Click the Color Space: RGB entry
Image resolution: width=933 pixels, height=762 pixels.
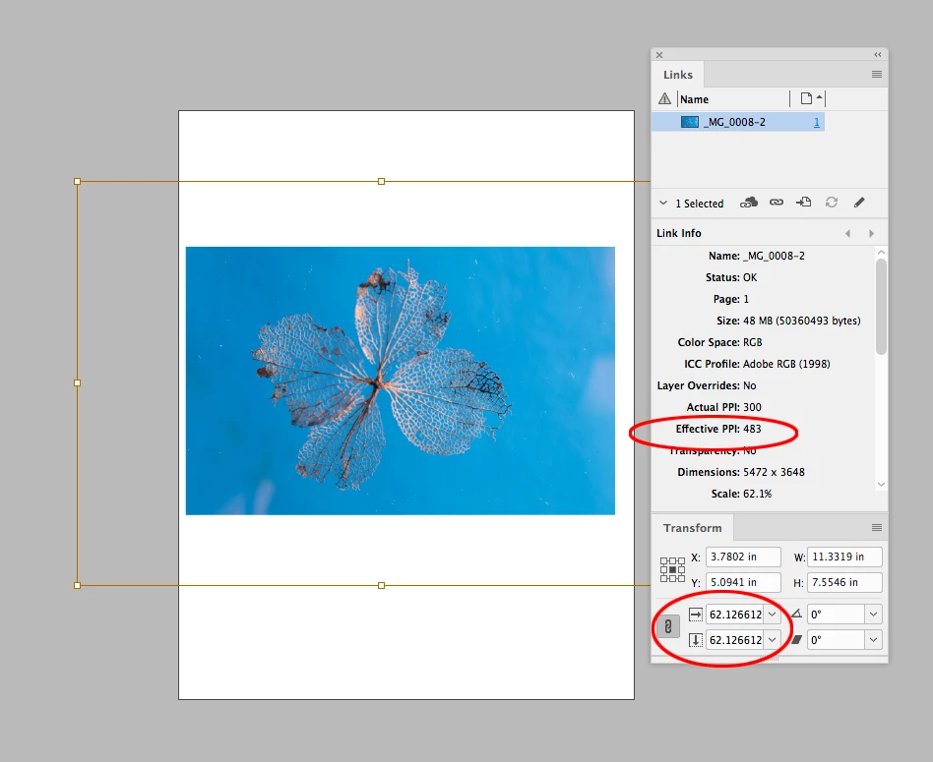(x=719, y=342)
